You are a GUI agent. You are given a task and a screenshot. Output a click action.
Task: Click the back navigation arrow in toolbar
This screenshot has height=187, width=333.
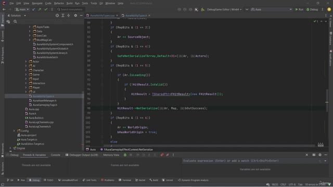tap(4, 9)
